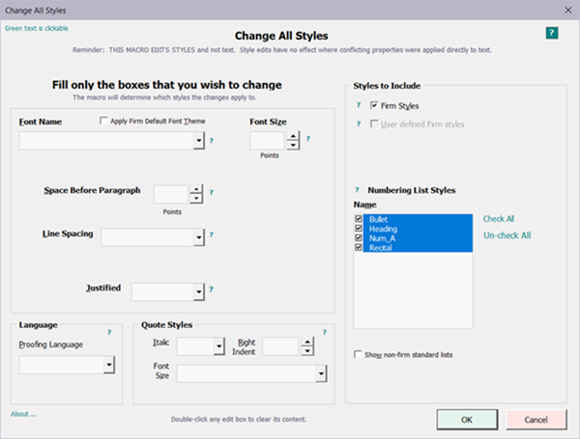580x439 pixels.
Task: Click help icon for Space Before Paragraph
Action: (x=212, y=192)
